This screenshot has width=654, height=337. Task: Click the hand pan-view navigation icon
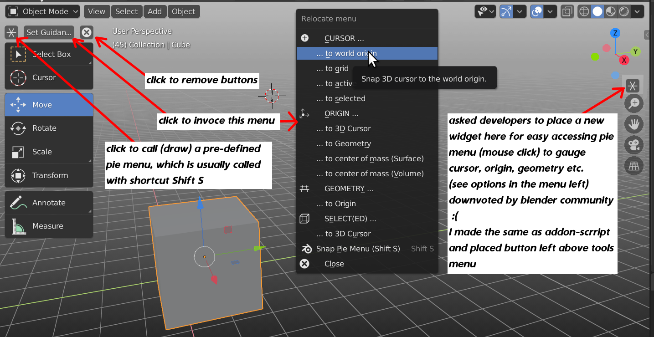click(x=633, y=124)
